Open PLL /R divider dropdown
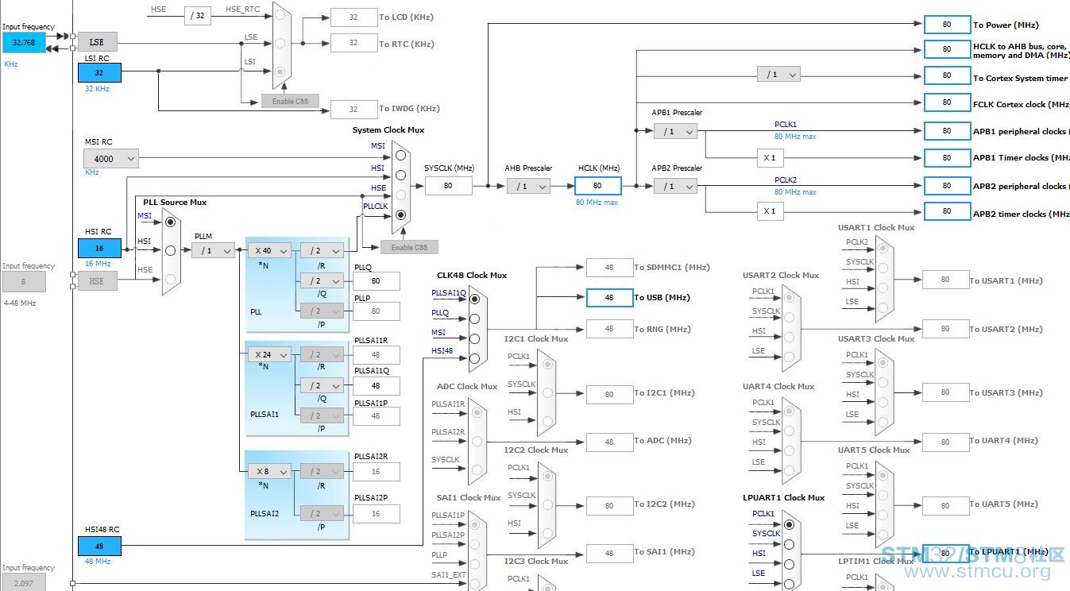 coord(322,250)
